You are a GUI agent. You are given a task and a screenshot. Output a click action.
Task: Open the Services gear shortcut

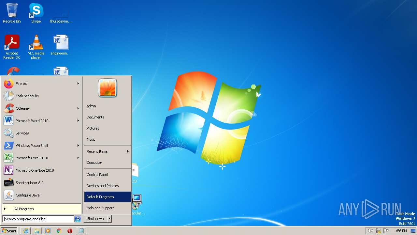pos(41,133)
